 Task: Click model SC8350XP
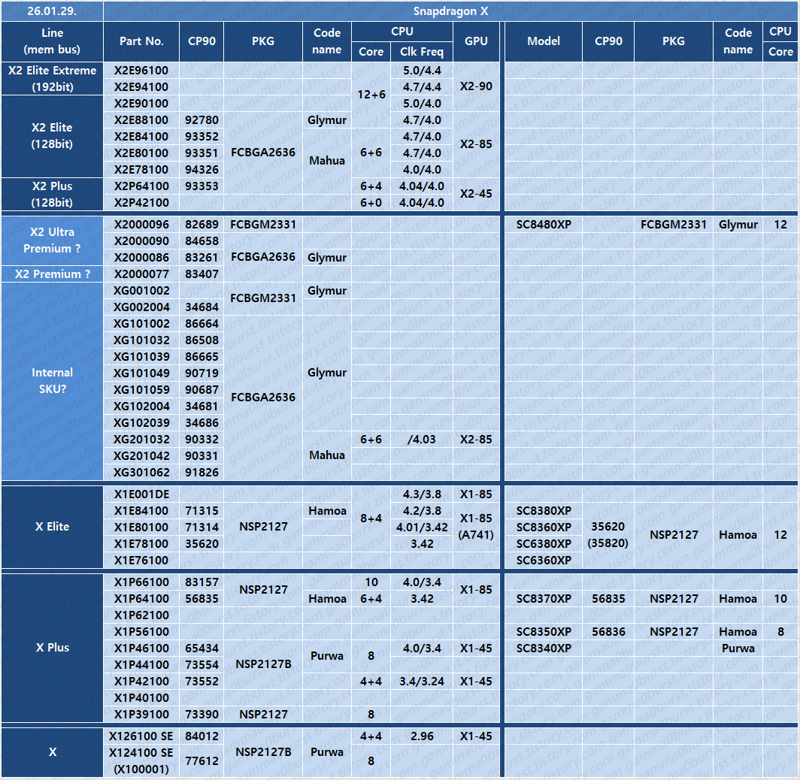tap(544, 632)
